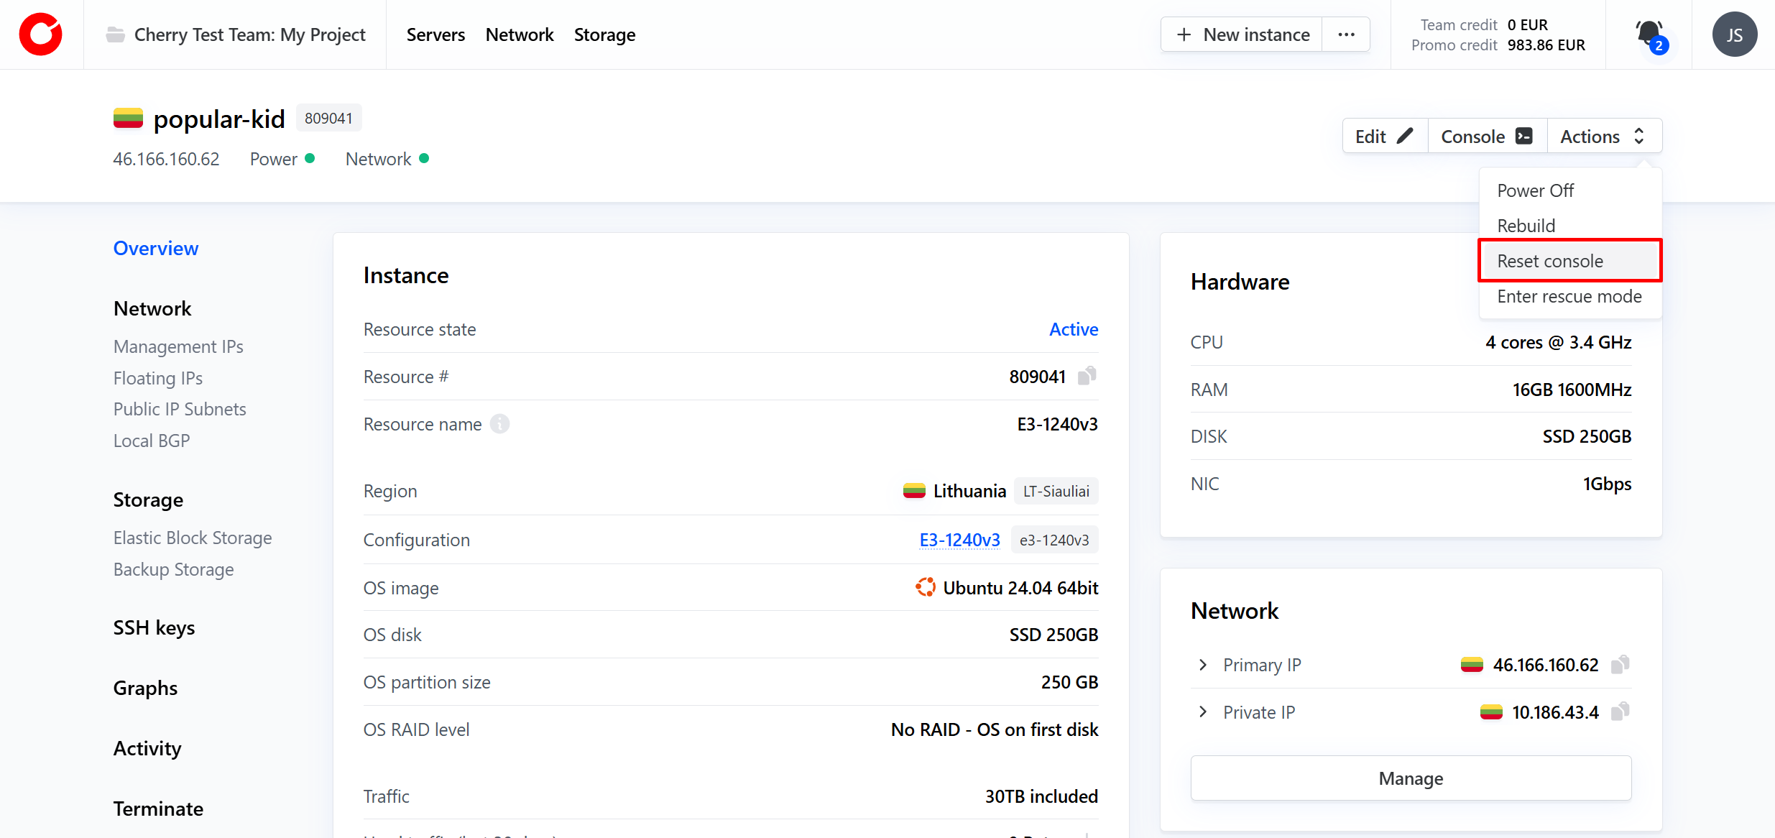1775x838 pixels.
Task: Choose Enter rescue mode option
Action: coord(1569,296)
